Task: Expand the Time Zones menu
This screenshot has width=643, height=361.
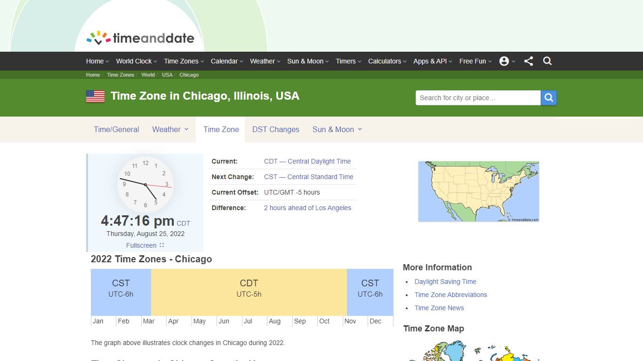Action: point(184,61)
